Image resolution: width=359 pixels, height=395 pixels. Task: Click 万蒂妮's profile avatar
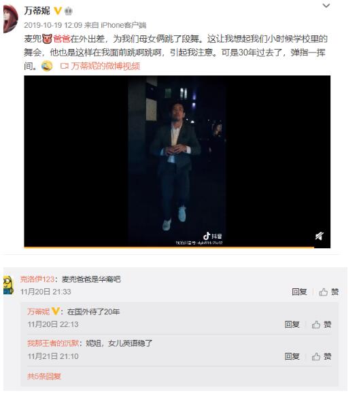(x=11, y=18)
